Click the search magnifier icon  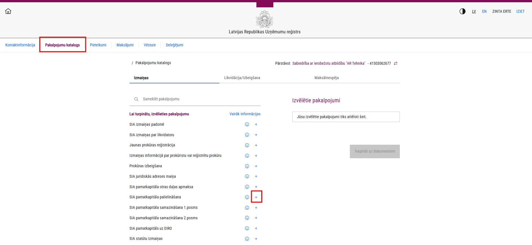136,99
